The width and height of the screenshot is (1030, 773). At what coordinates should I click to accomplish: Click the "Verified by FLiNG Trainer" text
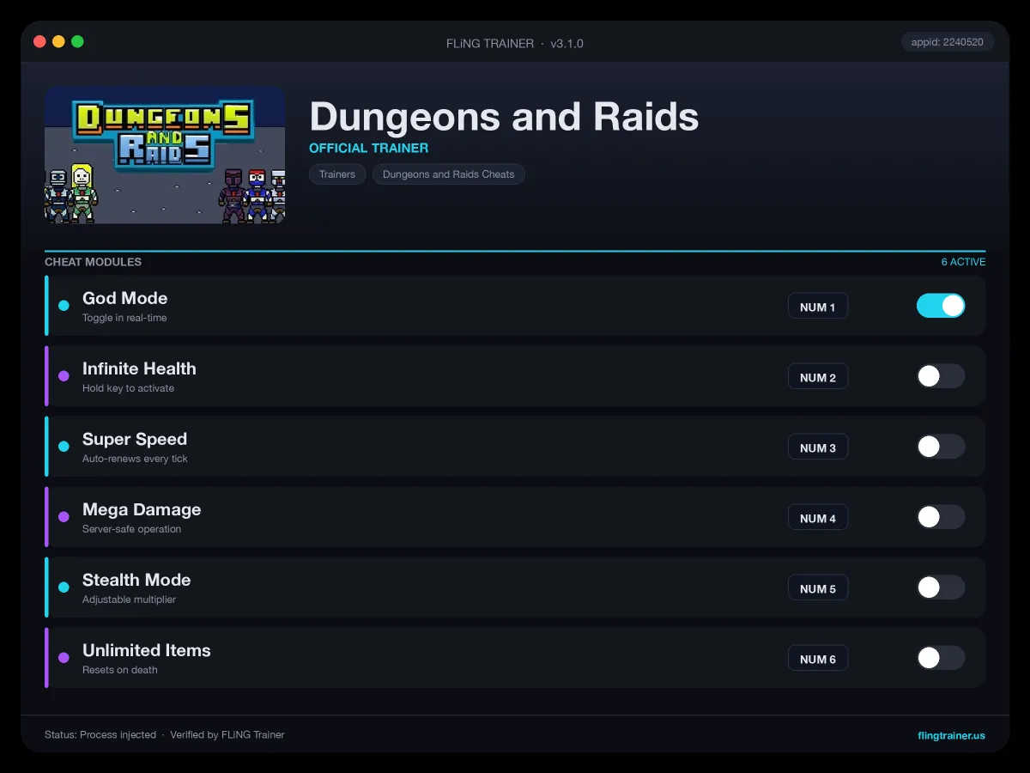[227, 735]
